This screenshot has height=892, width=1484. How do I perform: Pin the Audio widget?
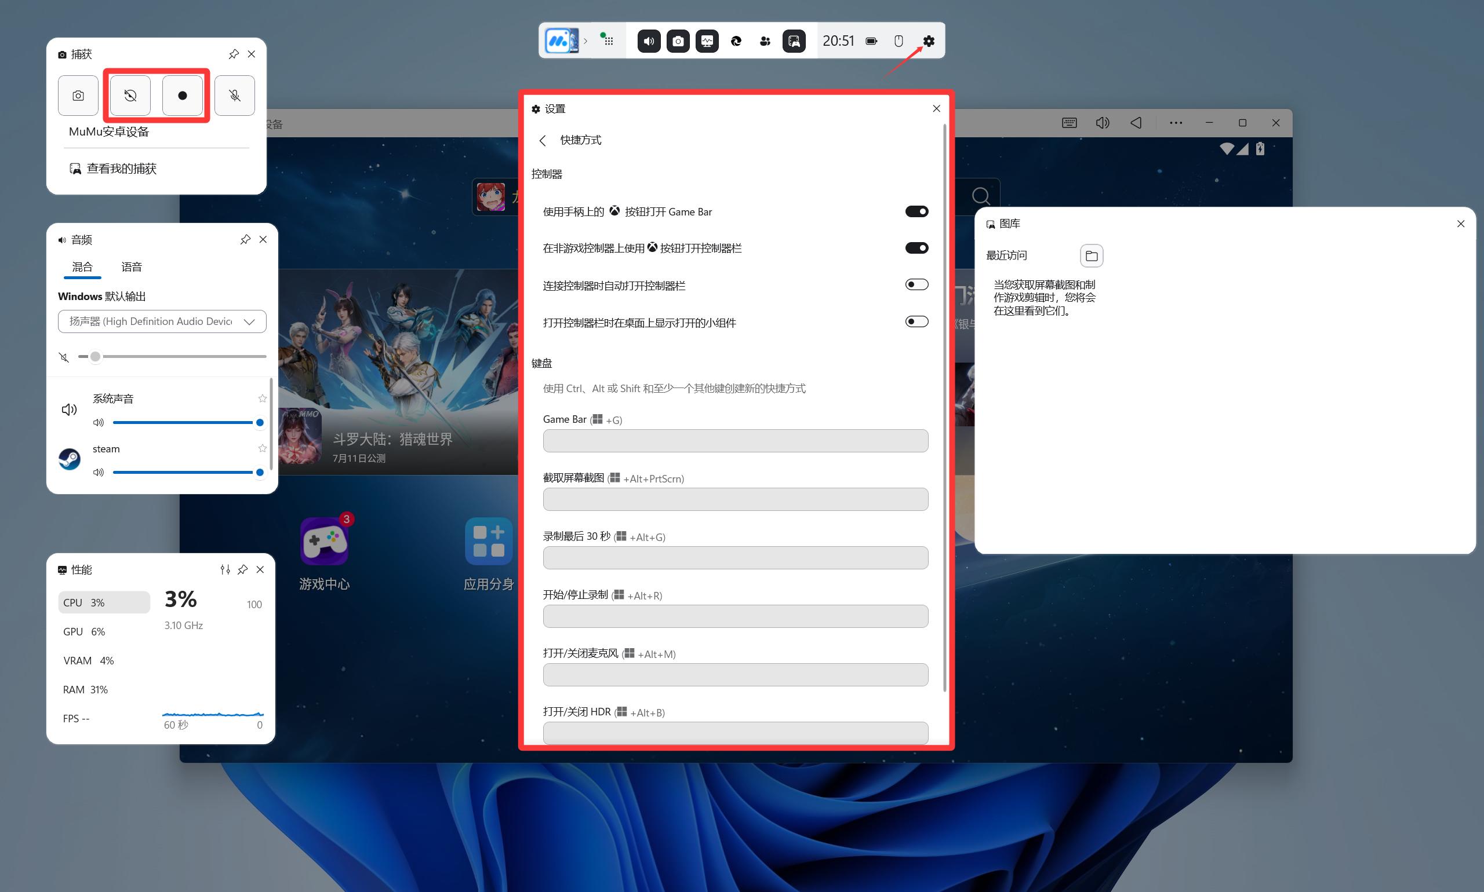(x=245, y=239)
